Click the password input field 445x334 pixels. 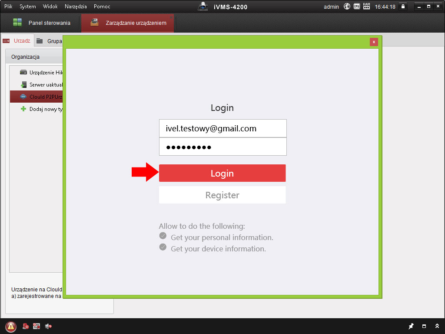pos(222,147)
